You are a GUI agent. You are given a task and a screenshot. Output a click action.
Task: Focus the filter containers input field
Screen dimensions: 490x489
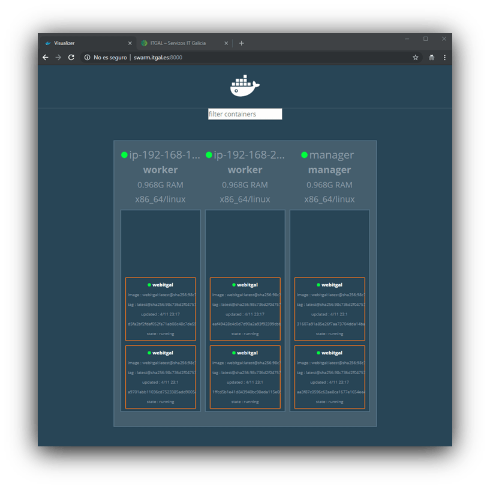pos(245,114)
